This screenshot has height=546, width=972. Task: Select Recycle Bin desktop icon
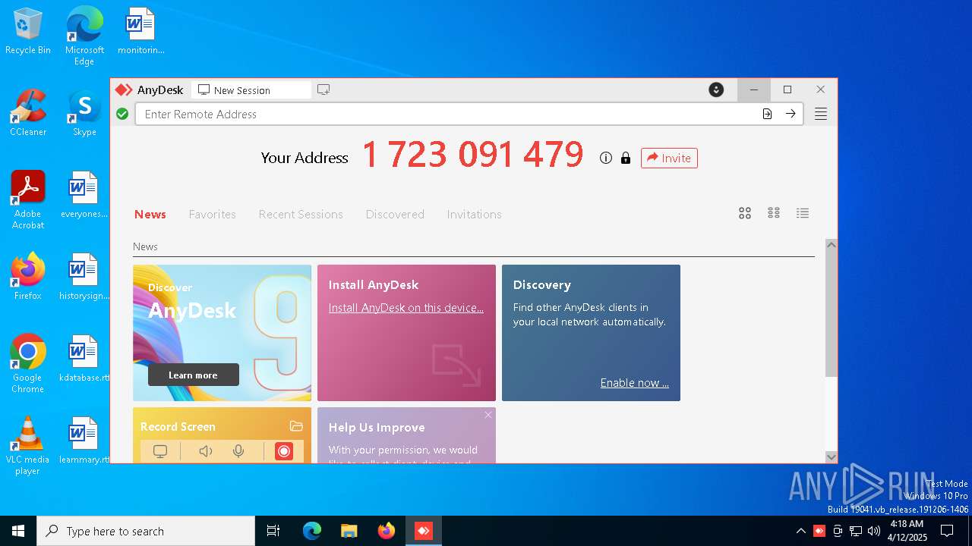tap(28, 32)
